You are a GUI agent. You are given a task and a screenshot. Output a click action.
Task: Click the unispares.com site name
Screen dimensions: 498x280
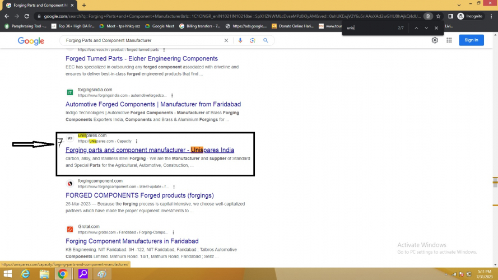(x=92, y=135)
